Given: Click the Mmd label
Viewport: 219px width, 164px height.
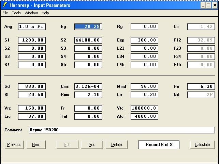Looking at the screenshot, I should tap(121, 86).
